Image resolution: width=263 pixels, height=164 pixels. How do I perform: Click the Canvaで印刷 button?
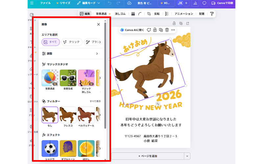[223, 3]
